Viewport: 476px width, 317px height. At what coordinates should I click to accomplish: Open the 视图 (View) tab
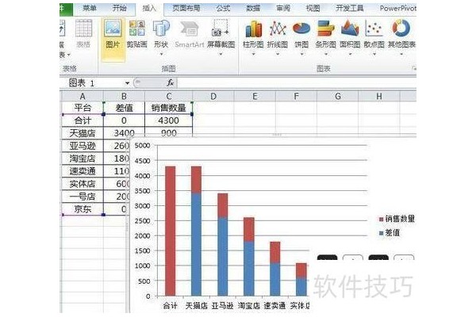(x=313, y=8)
